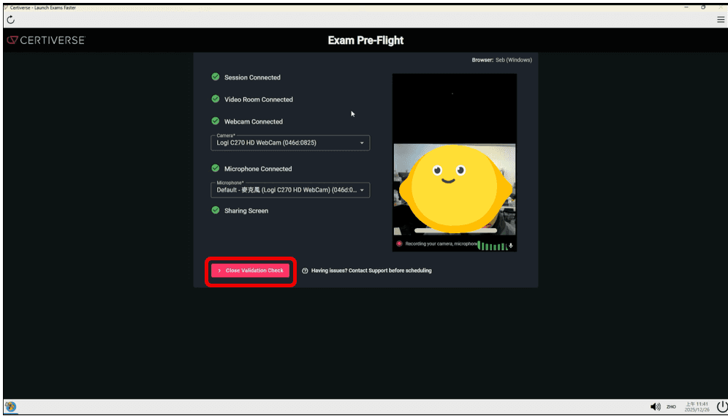Click the taskbar power icon
728x416 pixels.
coord(721,406)
